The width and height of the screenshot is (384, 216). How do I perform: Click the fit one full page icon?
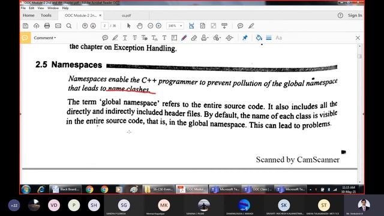coord(203,26)
